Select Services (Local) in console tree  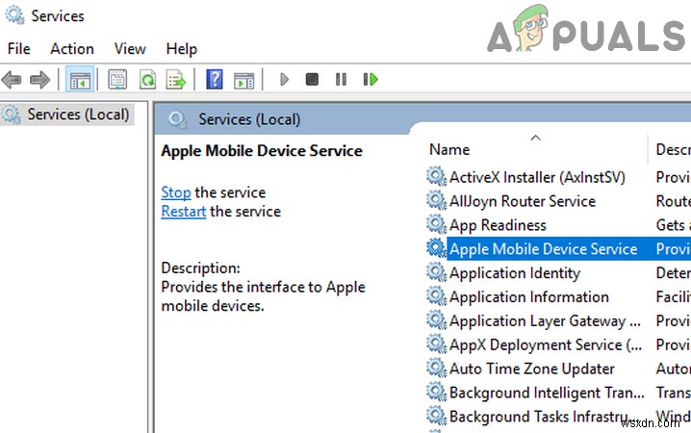click(67, 115)
